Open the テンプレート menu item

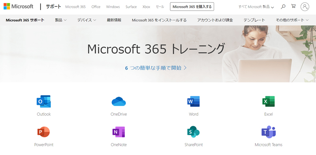254,20
